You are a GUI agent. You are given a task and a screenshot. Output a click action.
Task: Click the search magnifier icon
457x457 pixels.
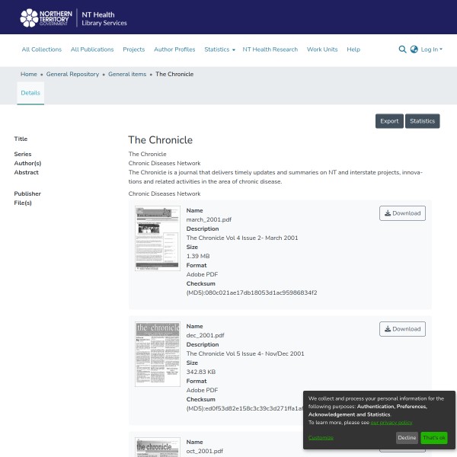click(x=402, y=50)
